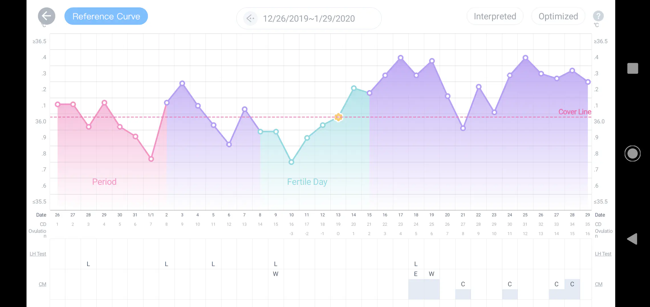Open the left LH Test link
This screenshot has height=307, width=650.
[x=38, y=254]
